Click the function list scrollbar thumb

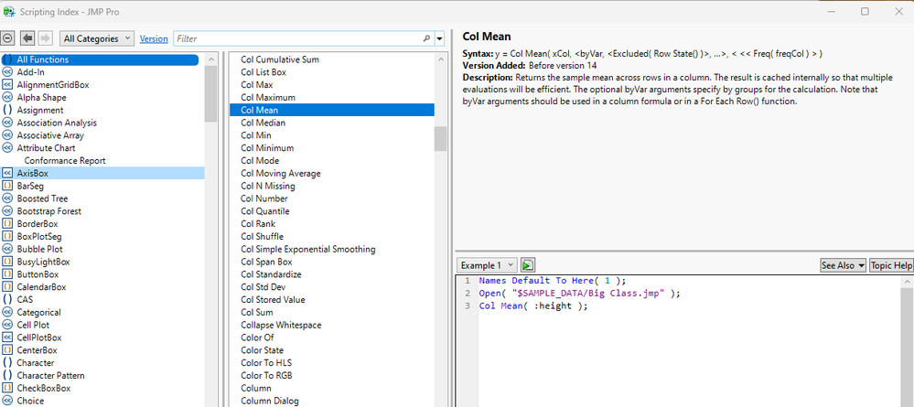pyautogui.click(x=441, y=139)
